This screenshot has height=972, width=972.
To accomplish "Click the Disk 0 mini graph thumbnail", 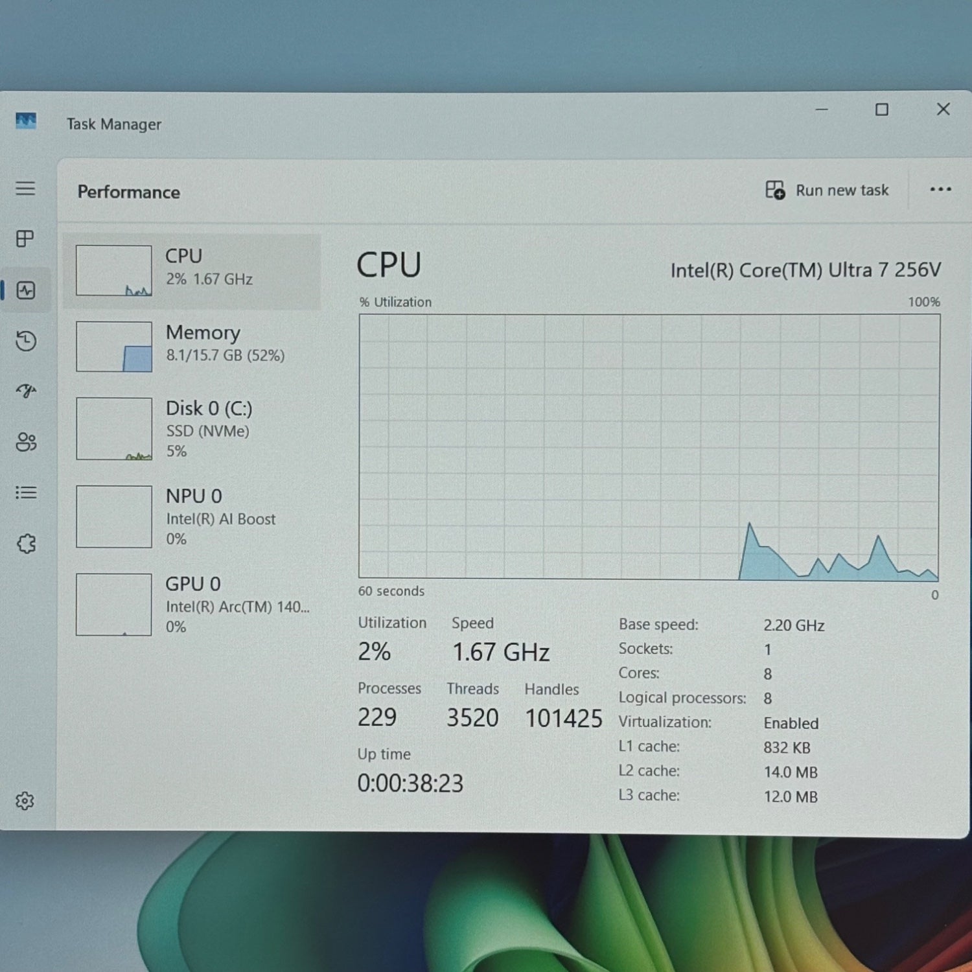I will tap(114, 429).
